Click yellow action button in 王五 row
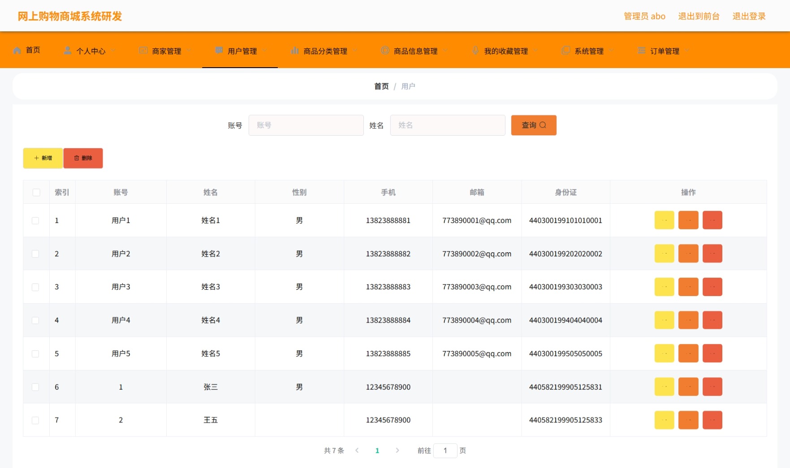Viewport: 790px width, 468px height. coord(664,420)
